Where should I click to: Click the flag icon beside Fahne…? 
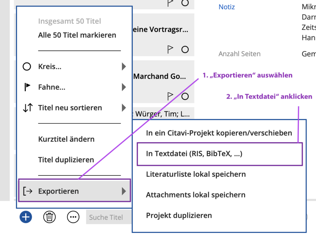[27, 87]
